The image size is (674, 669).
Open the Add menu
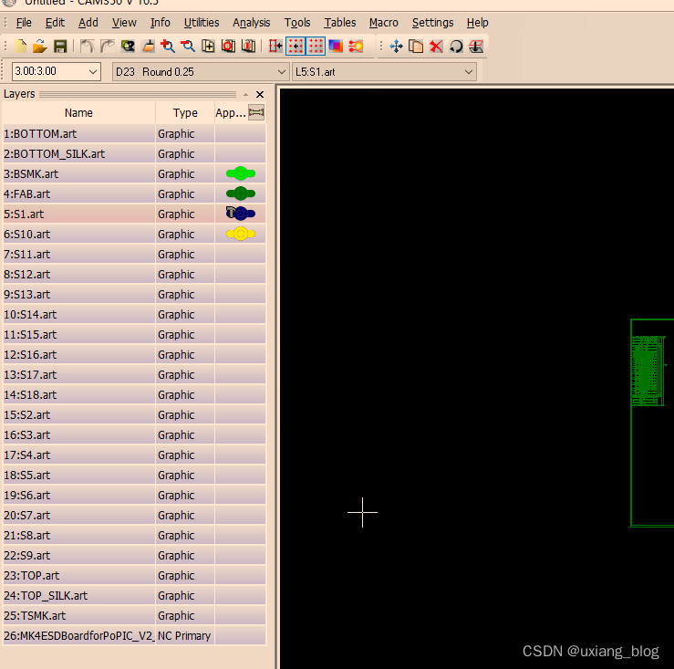pos(88,23)
